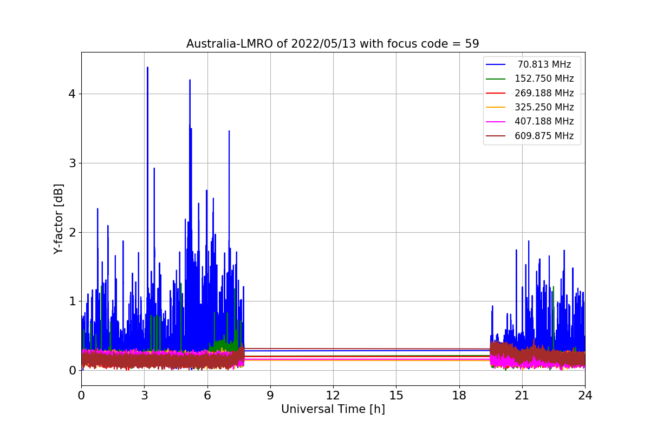Click y-axis tick label 2
Screen dimensions: 650x433
click(72, 232)
